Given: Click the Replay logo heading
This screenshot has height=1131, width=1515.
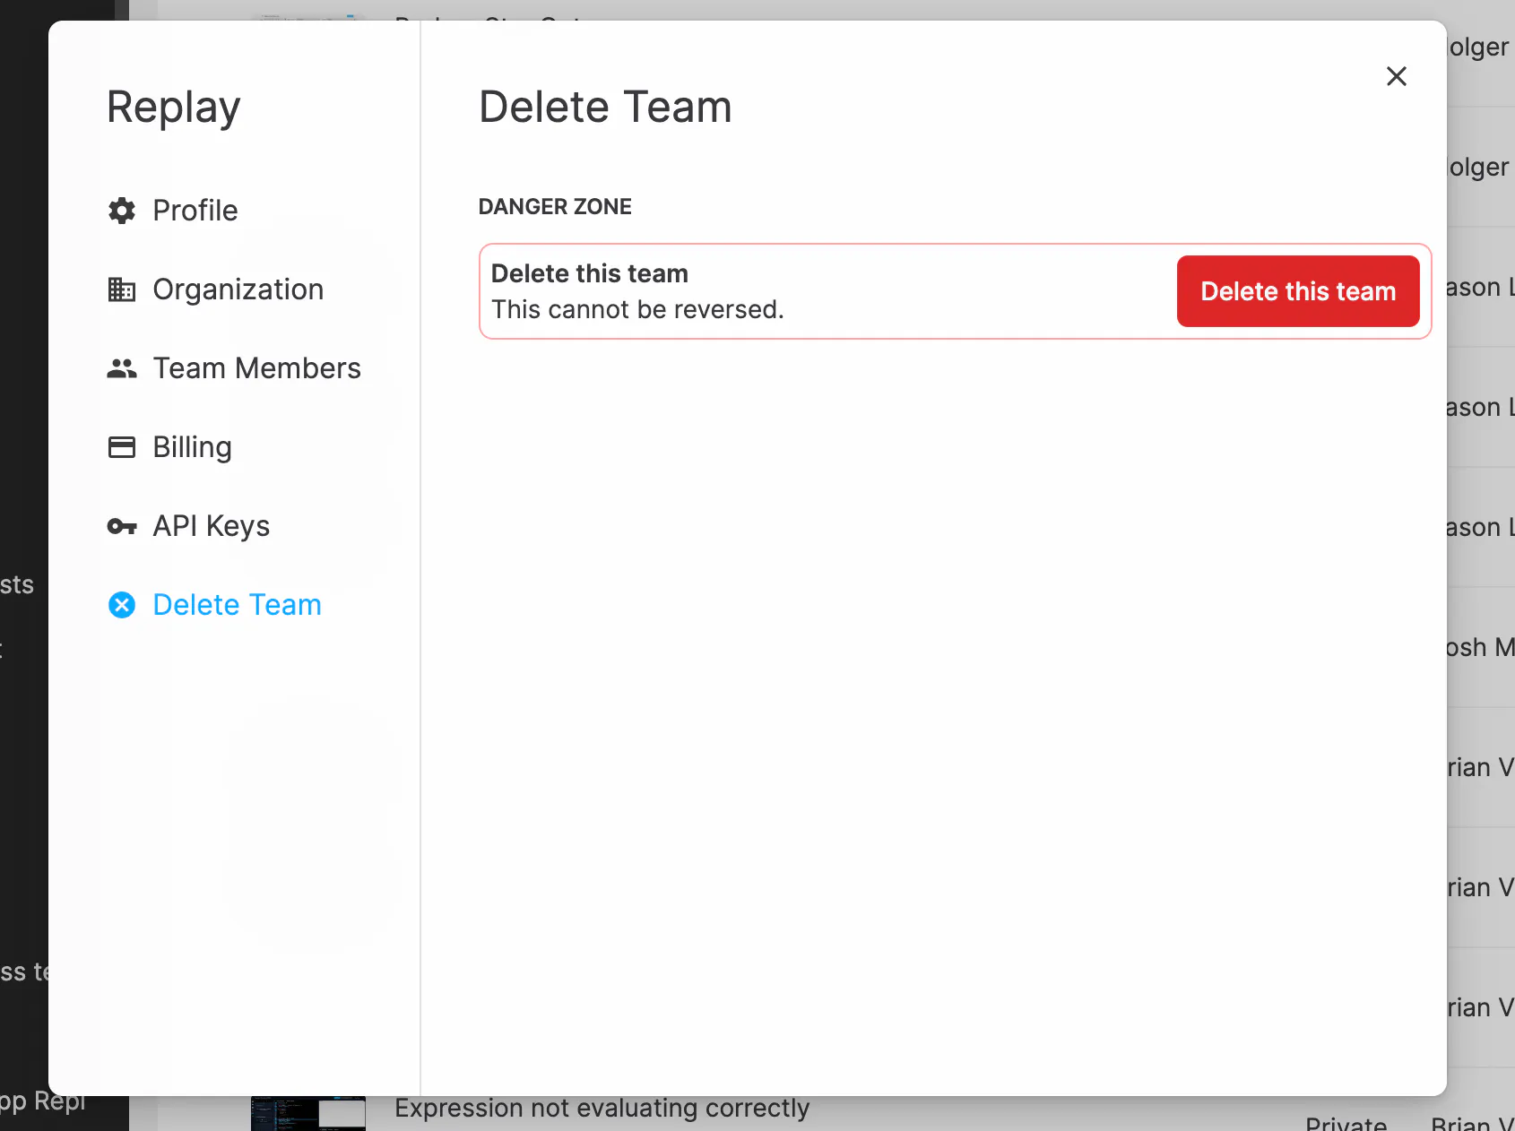Looking at the screenshot, I should (x=173, y=107).
